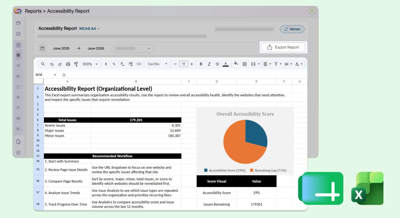The image size is (400, 218).
Task: Click the 12,609 Major Issues value
Action: 136,131
